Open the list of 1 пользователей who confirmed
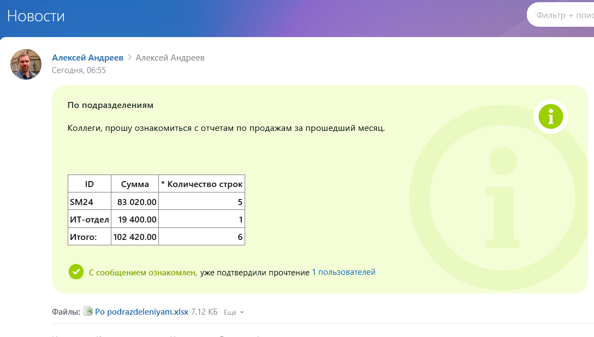 (x=343, y=272)
